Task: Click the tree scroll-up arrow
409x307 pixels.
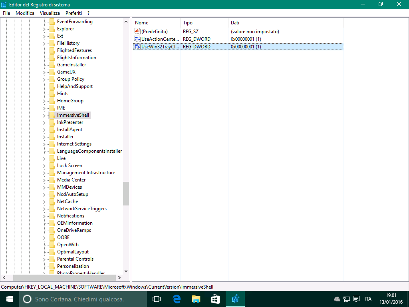Action: [126, 22]
